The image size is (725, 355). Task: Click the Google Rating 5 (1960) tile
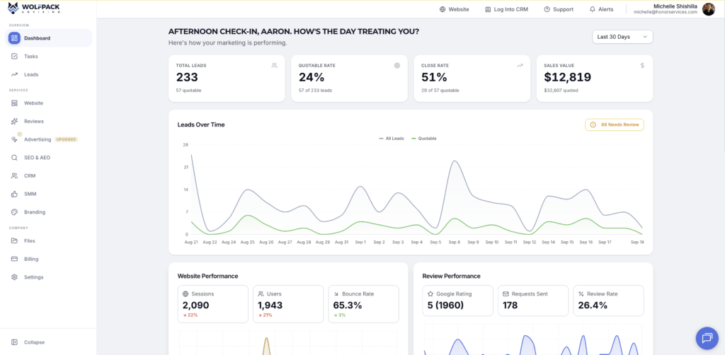click(457, 301)
